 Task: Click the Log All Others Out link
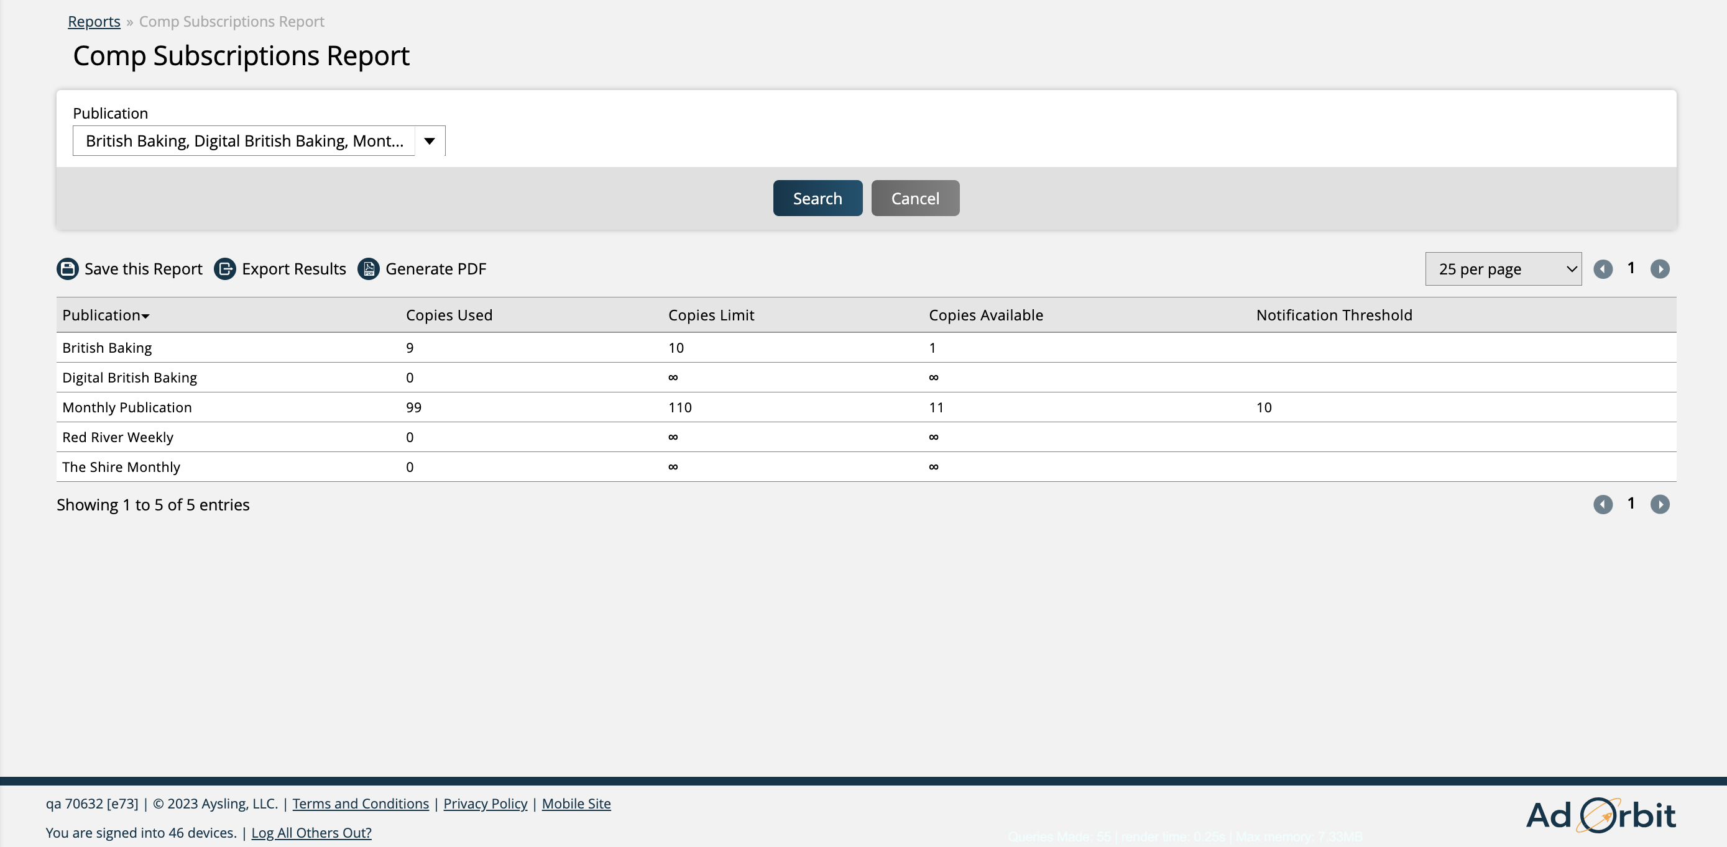[x=311, y=831]
